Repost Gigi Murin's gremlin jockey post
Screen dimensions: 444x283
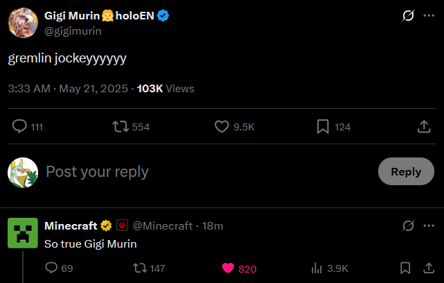pos(120,127)
